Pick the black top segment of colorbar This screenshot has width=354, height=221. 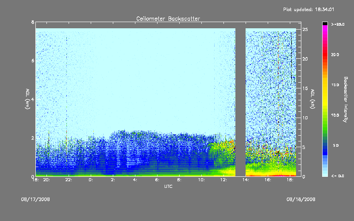[325, 23]
